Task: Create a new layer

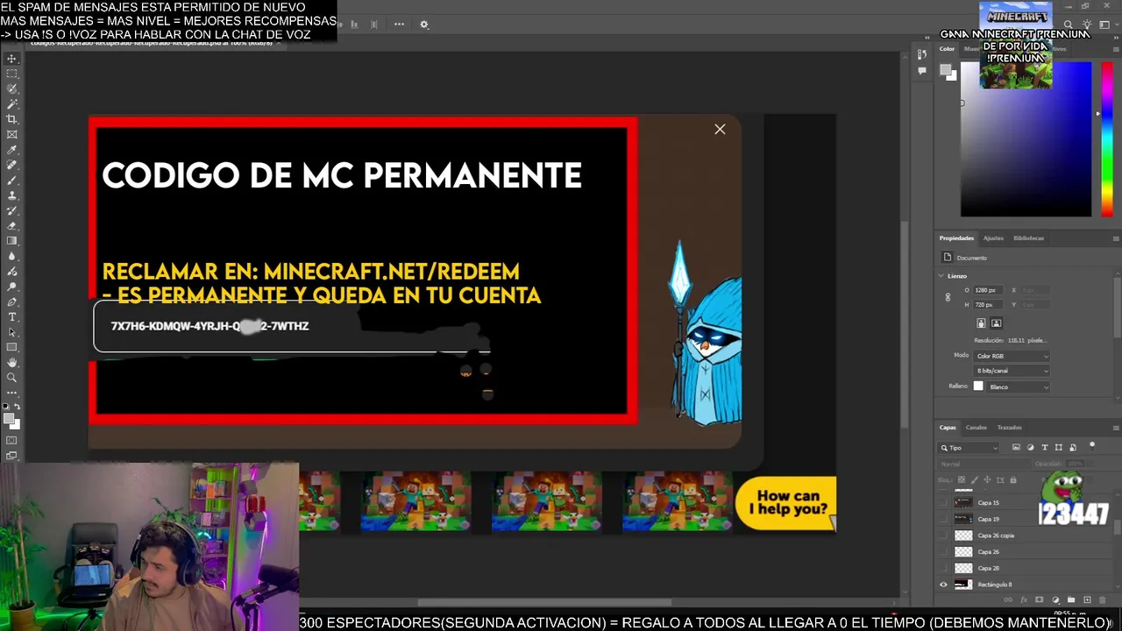Action: pyautogui.click(x=1087, y=599)
